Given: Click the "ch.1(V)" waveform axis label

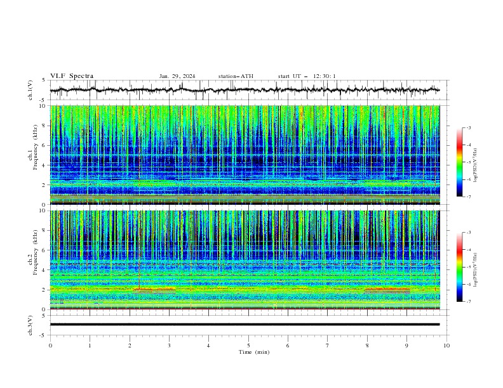Looking at the screenshot, I should click(30, 90).
